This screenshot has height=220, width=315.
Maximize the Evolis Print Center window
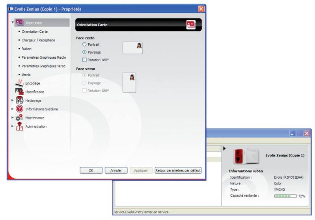pos(300,133)
